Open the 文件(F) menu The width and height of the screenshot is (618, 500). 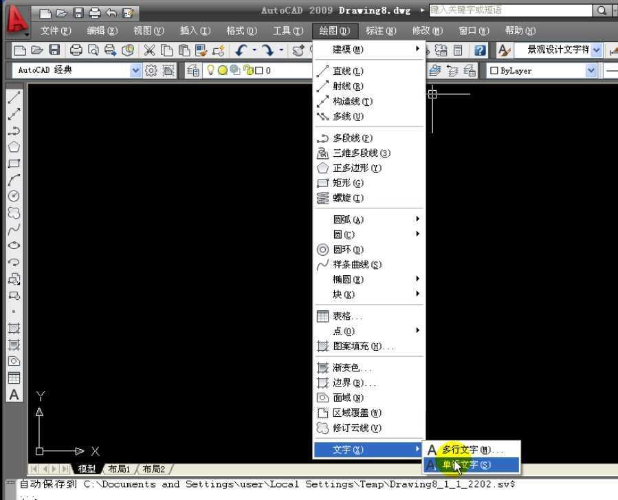(56, 30)
